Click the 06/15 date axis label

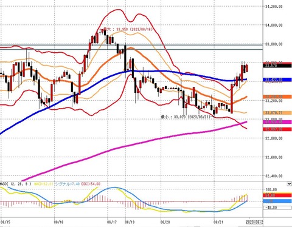(x=5, y=222)
